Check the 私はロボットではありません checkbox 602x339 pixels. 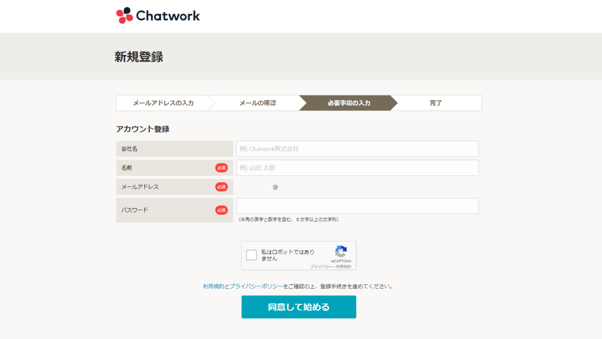click(252, 255)
